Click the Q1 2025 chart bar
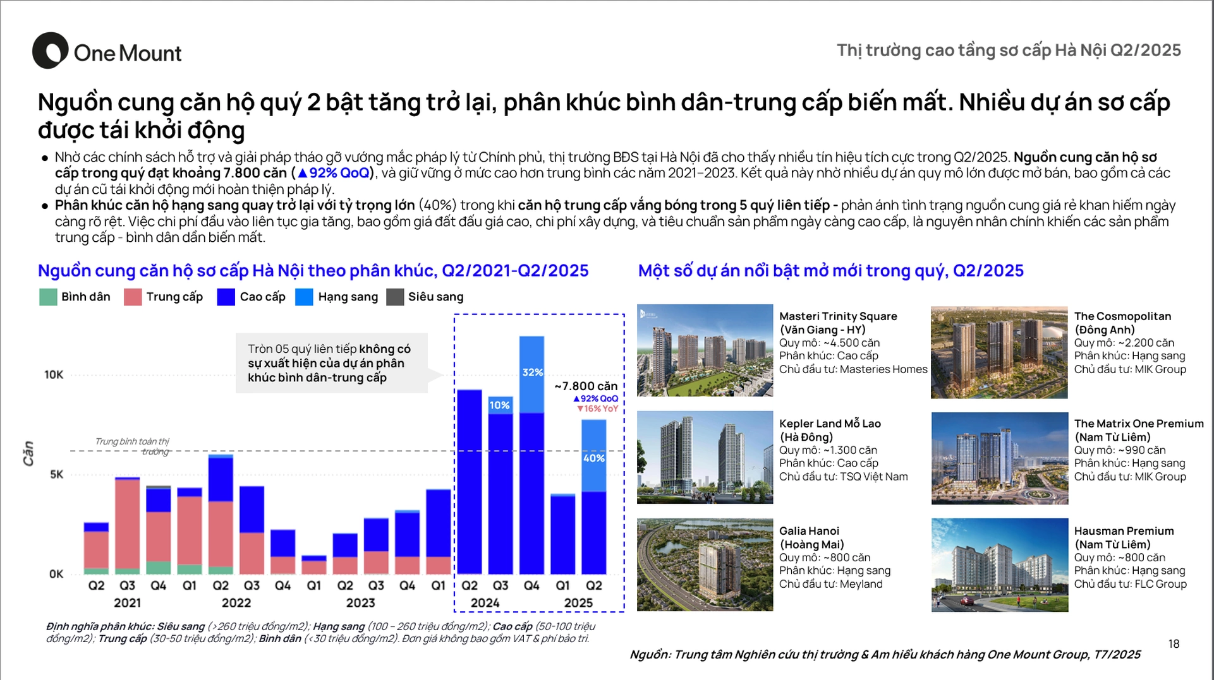The width and height of the screenshot is (1214, 680). point(562,534)
